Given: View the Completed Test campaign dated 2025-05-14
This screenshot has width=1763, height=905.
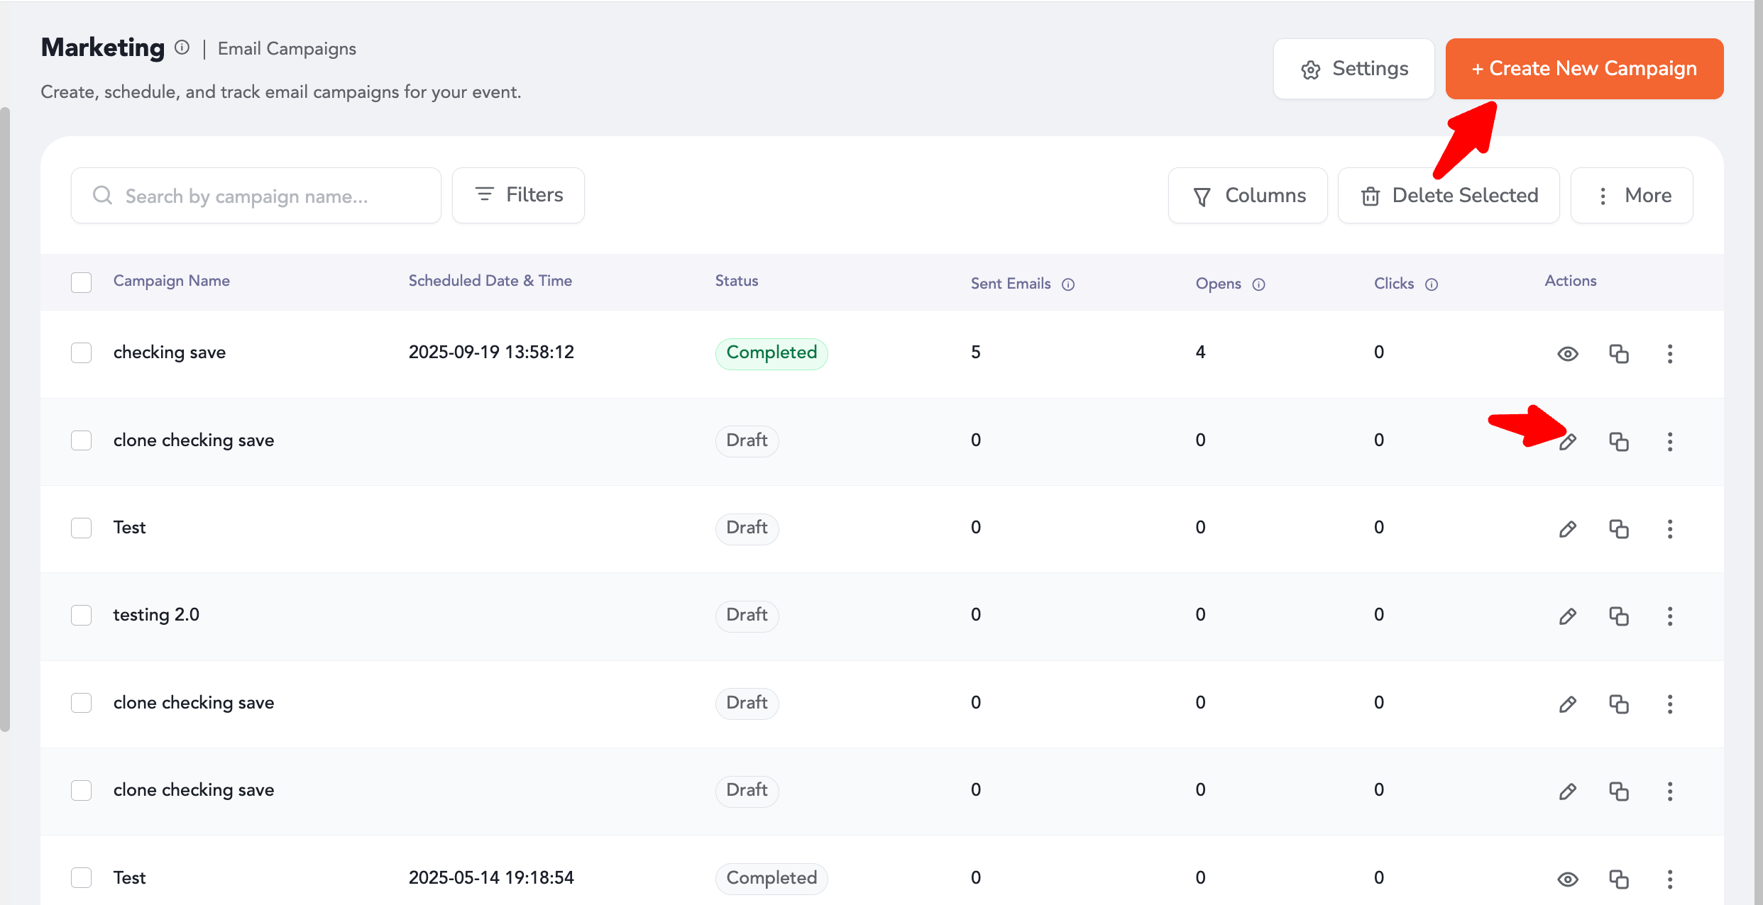Looking at the screenshot, I should click(1568, 879).
